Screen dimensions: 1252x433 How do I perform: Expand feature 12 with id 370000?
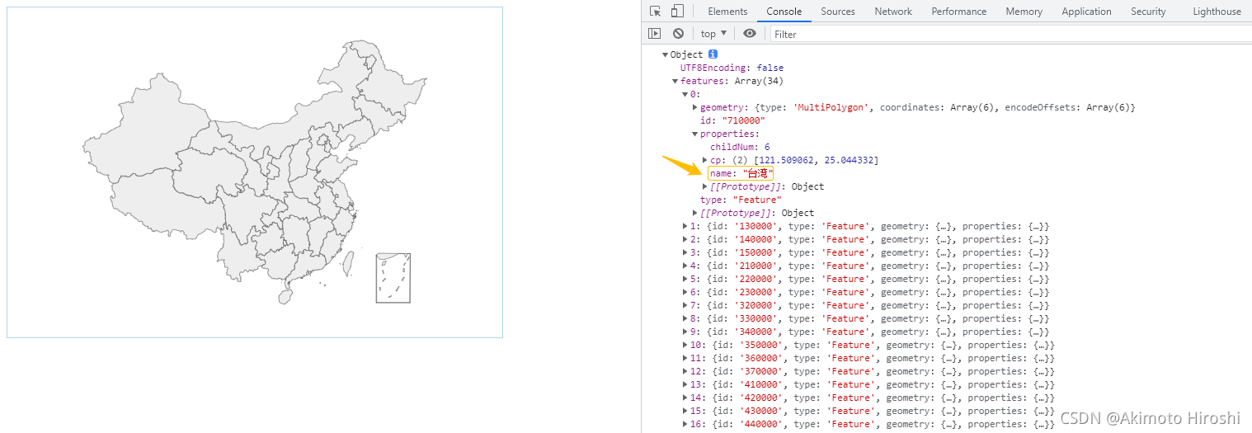tap(685, 371)
